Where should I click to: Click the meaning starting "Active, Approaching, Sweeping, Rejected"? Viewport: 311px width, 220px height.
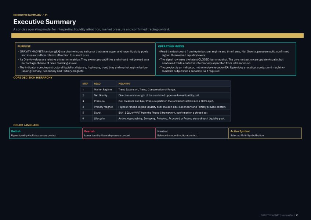[x=171, y=118]
